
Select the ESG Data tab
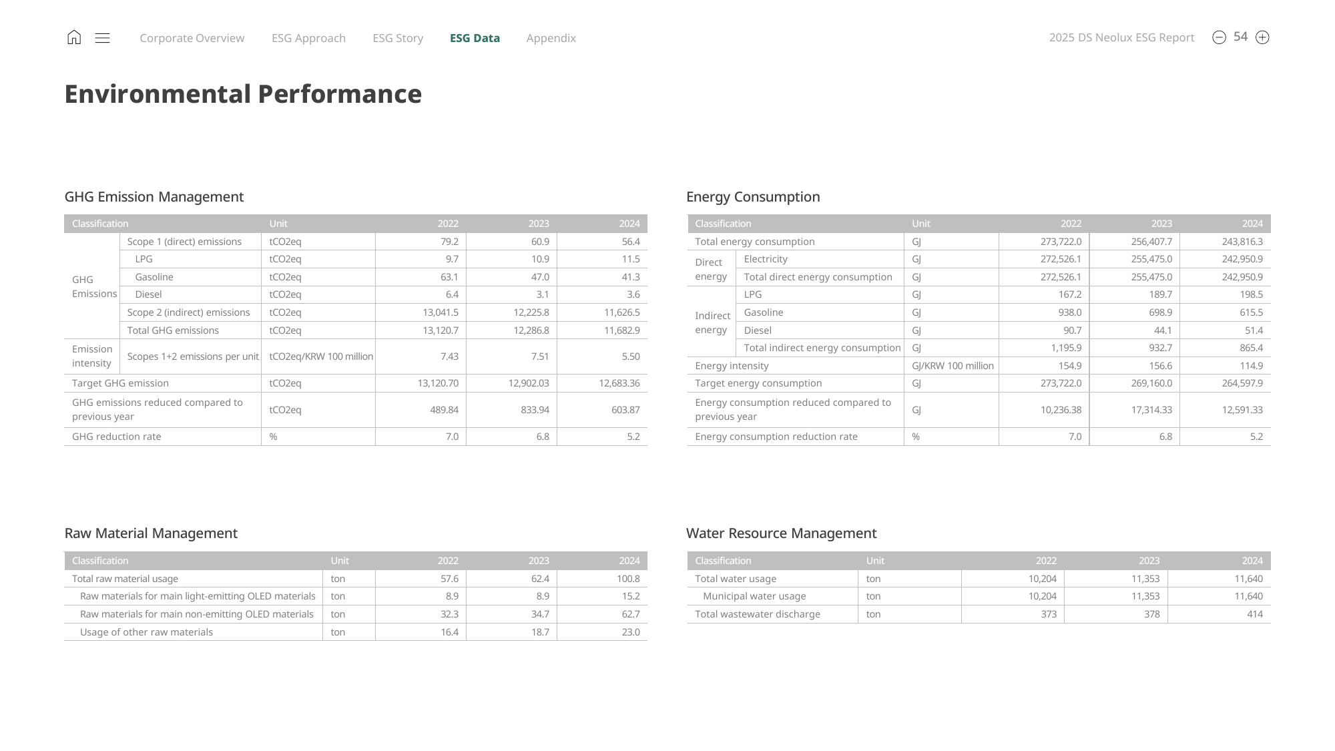click(x=475, y=38)
